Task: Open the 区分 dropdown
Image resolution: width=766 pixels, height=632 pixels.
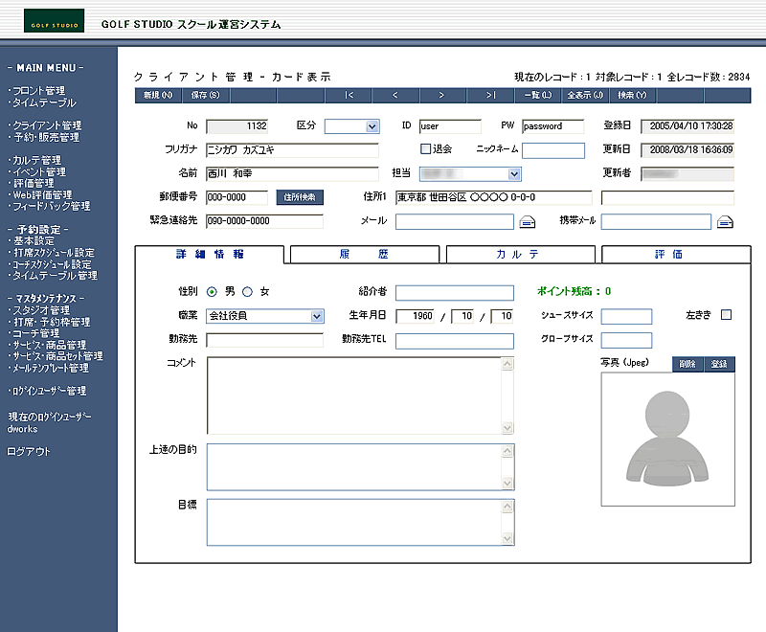Action: (x=352, y=126)
